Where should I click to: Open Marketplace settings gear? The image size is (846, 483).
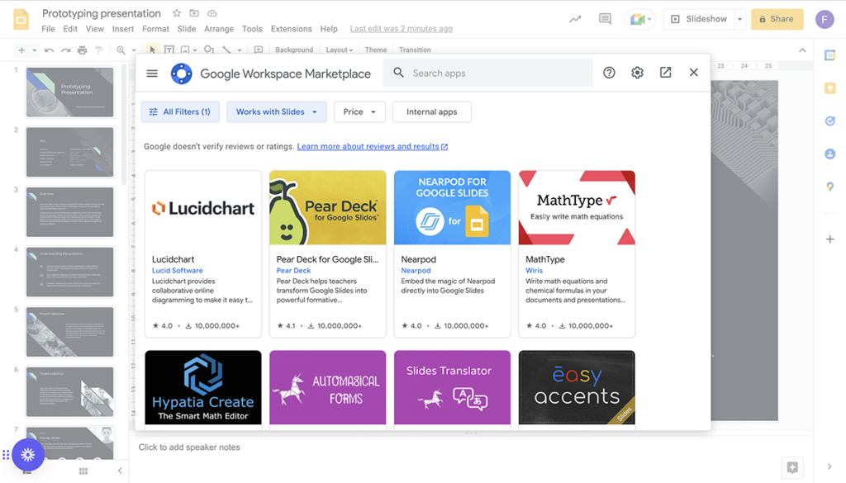point(637,73)
